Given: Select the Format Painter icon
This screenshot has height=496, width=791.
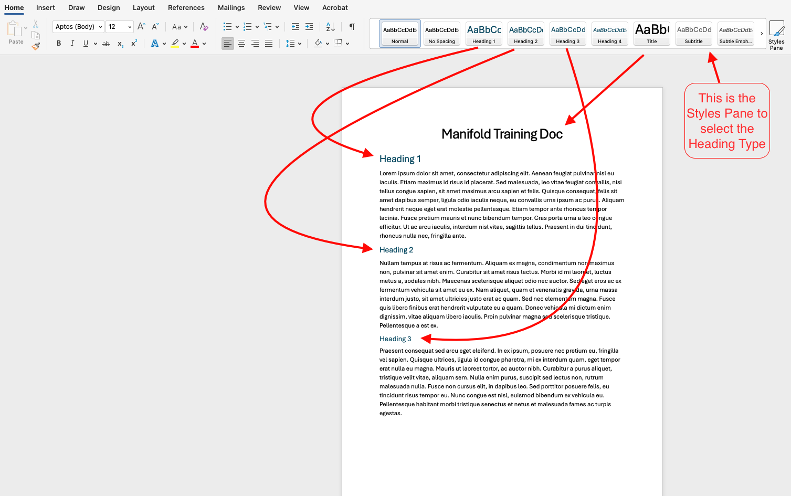Looking at the screenshot, I should coord(36,46).
